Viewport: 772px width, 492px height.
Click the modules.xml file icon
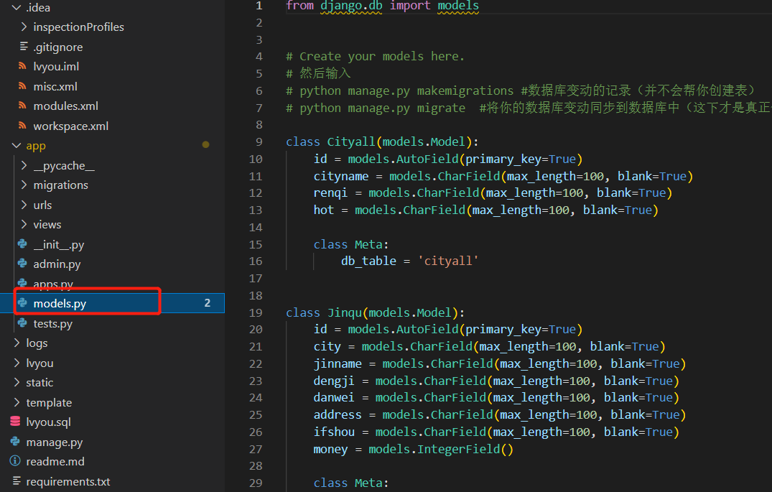tap(22, 106)
